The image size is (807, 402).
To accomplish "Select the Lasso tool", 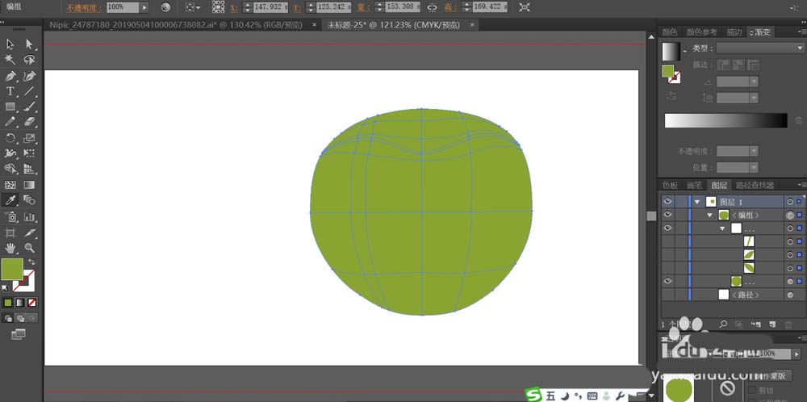I will [x=29, y=60].
